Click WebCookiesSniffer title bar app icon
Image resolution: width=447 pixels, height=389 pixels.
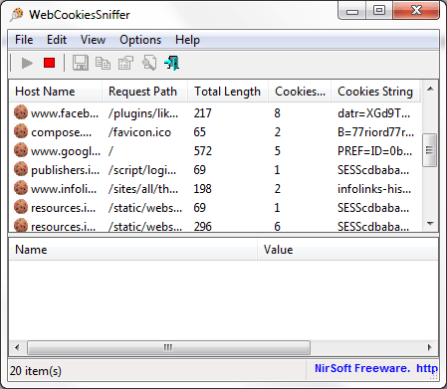click(17, 15)
